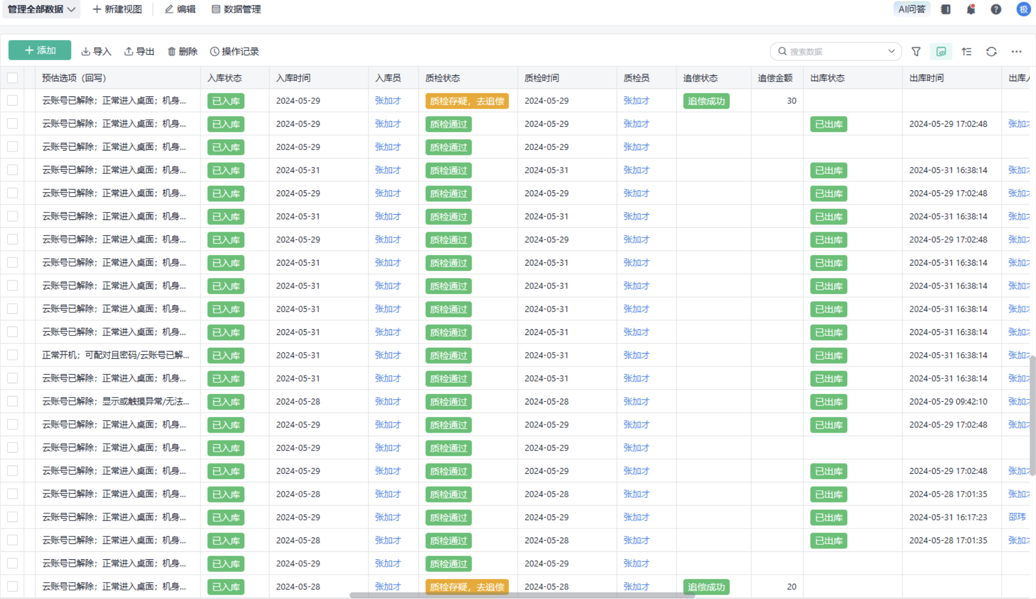Check the first row checkbox
The height and width of the screenshot is (599, 1036).
[x=13, y=101]
